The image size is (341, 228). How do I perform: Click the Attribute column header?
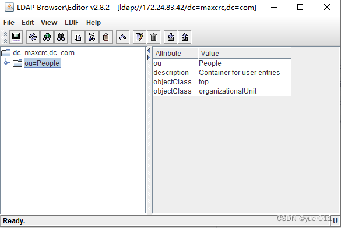click(175, 53)
